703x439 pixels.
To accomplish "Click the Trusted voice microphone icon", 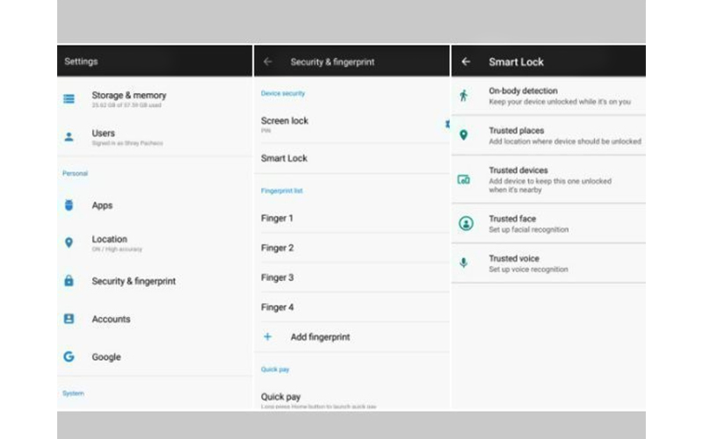I will pos(464,263).
